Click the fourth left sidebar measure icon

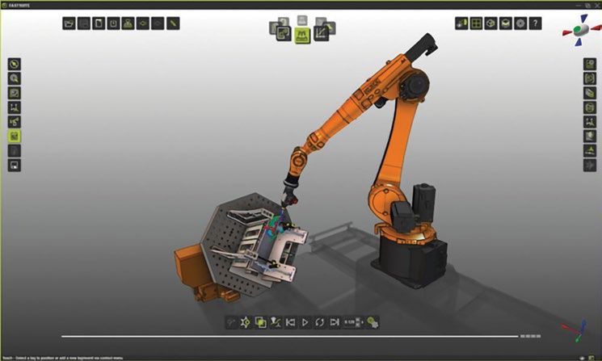[x=15, y=107]
